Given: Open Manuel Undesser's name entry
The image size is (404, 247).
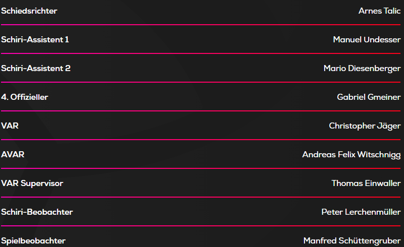Looking at the screenshot, I should click(367, 40).
